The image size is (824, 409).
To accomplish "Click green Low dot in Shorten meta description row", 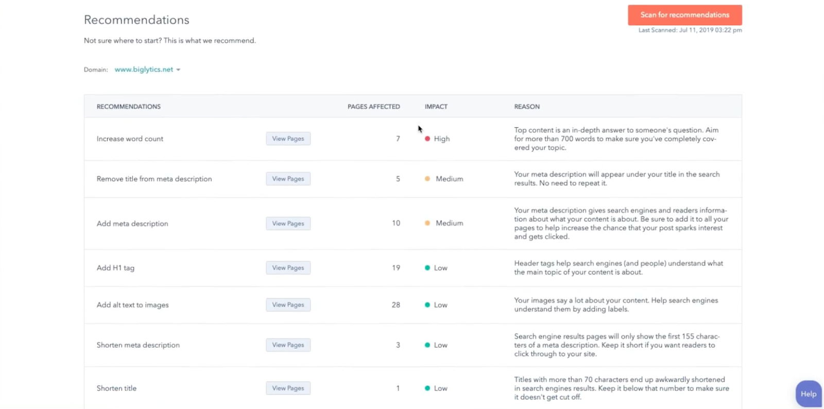I will 427,345.
